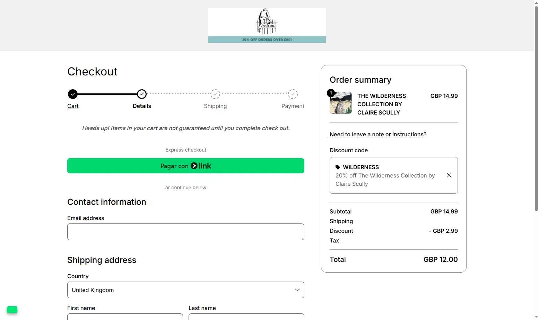
Task: Click the Avery Hill store logo banner
Action: [267, 26]
